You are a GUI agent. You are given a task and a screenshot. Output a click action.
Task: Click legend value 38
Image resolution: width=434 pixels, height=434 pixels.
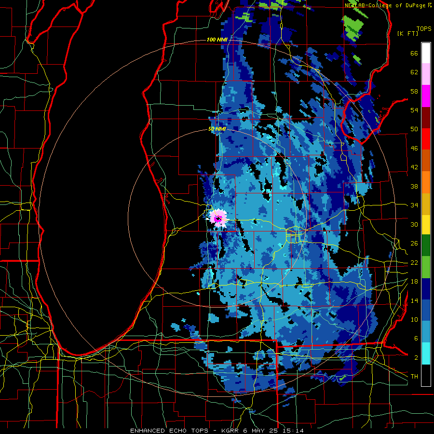(414, 186)
